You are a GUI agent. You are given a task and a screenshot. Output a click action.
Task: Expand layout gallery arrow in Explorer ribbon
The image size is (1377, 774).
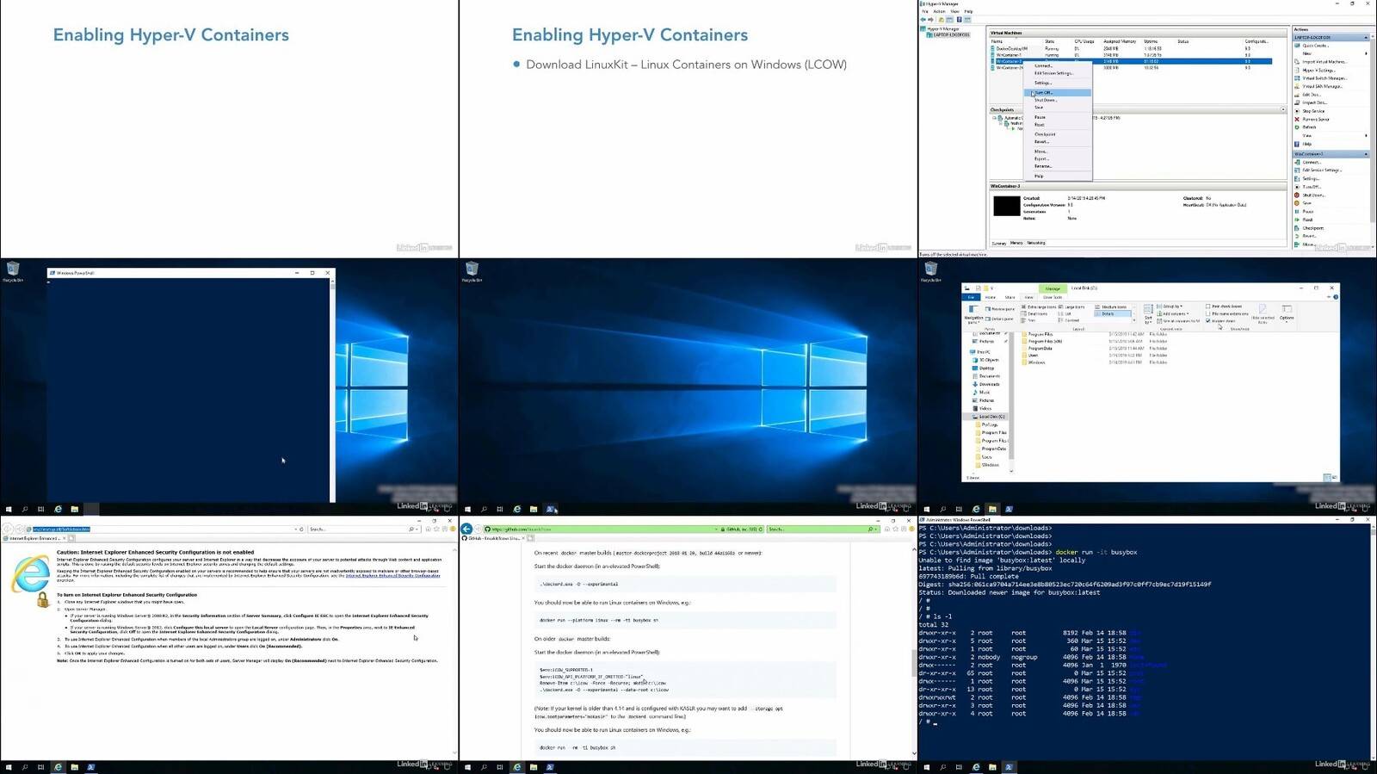pyautogui.click(x=1134, y=320)
